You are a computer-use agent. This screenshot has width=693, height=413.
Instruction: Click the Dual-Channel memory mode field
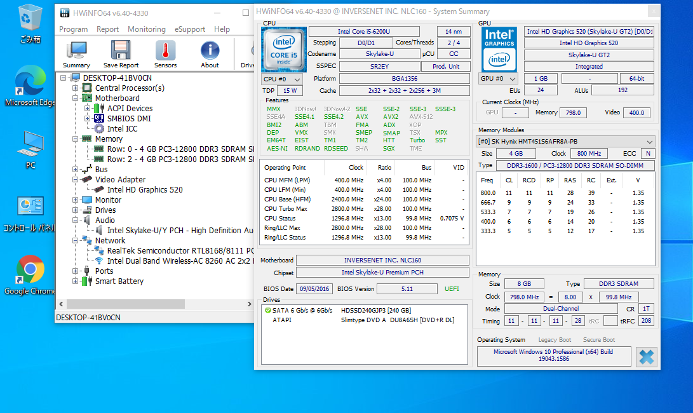(x=560, y=309)
